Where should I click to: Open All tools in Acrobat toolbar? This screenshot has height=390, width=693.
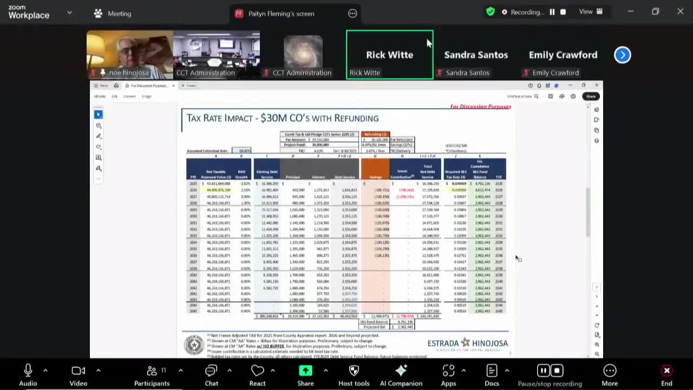100,96
